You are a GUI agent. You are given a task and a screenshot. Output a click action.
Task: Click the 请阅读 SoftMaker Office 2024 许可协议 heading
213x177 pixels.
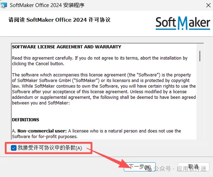pos(59,20)
